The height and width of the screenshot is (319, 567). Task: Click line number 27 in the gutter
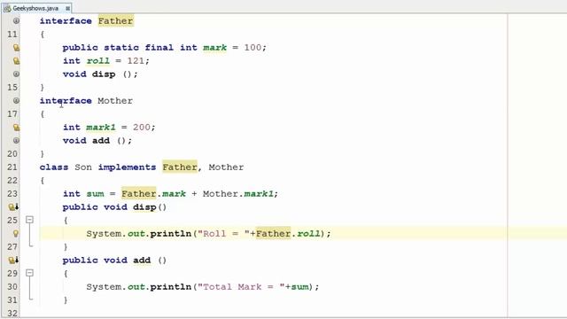12,247
